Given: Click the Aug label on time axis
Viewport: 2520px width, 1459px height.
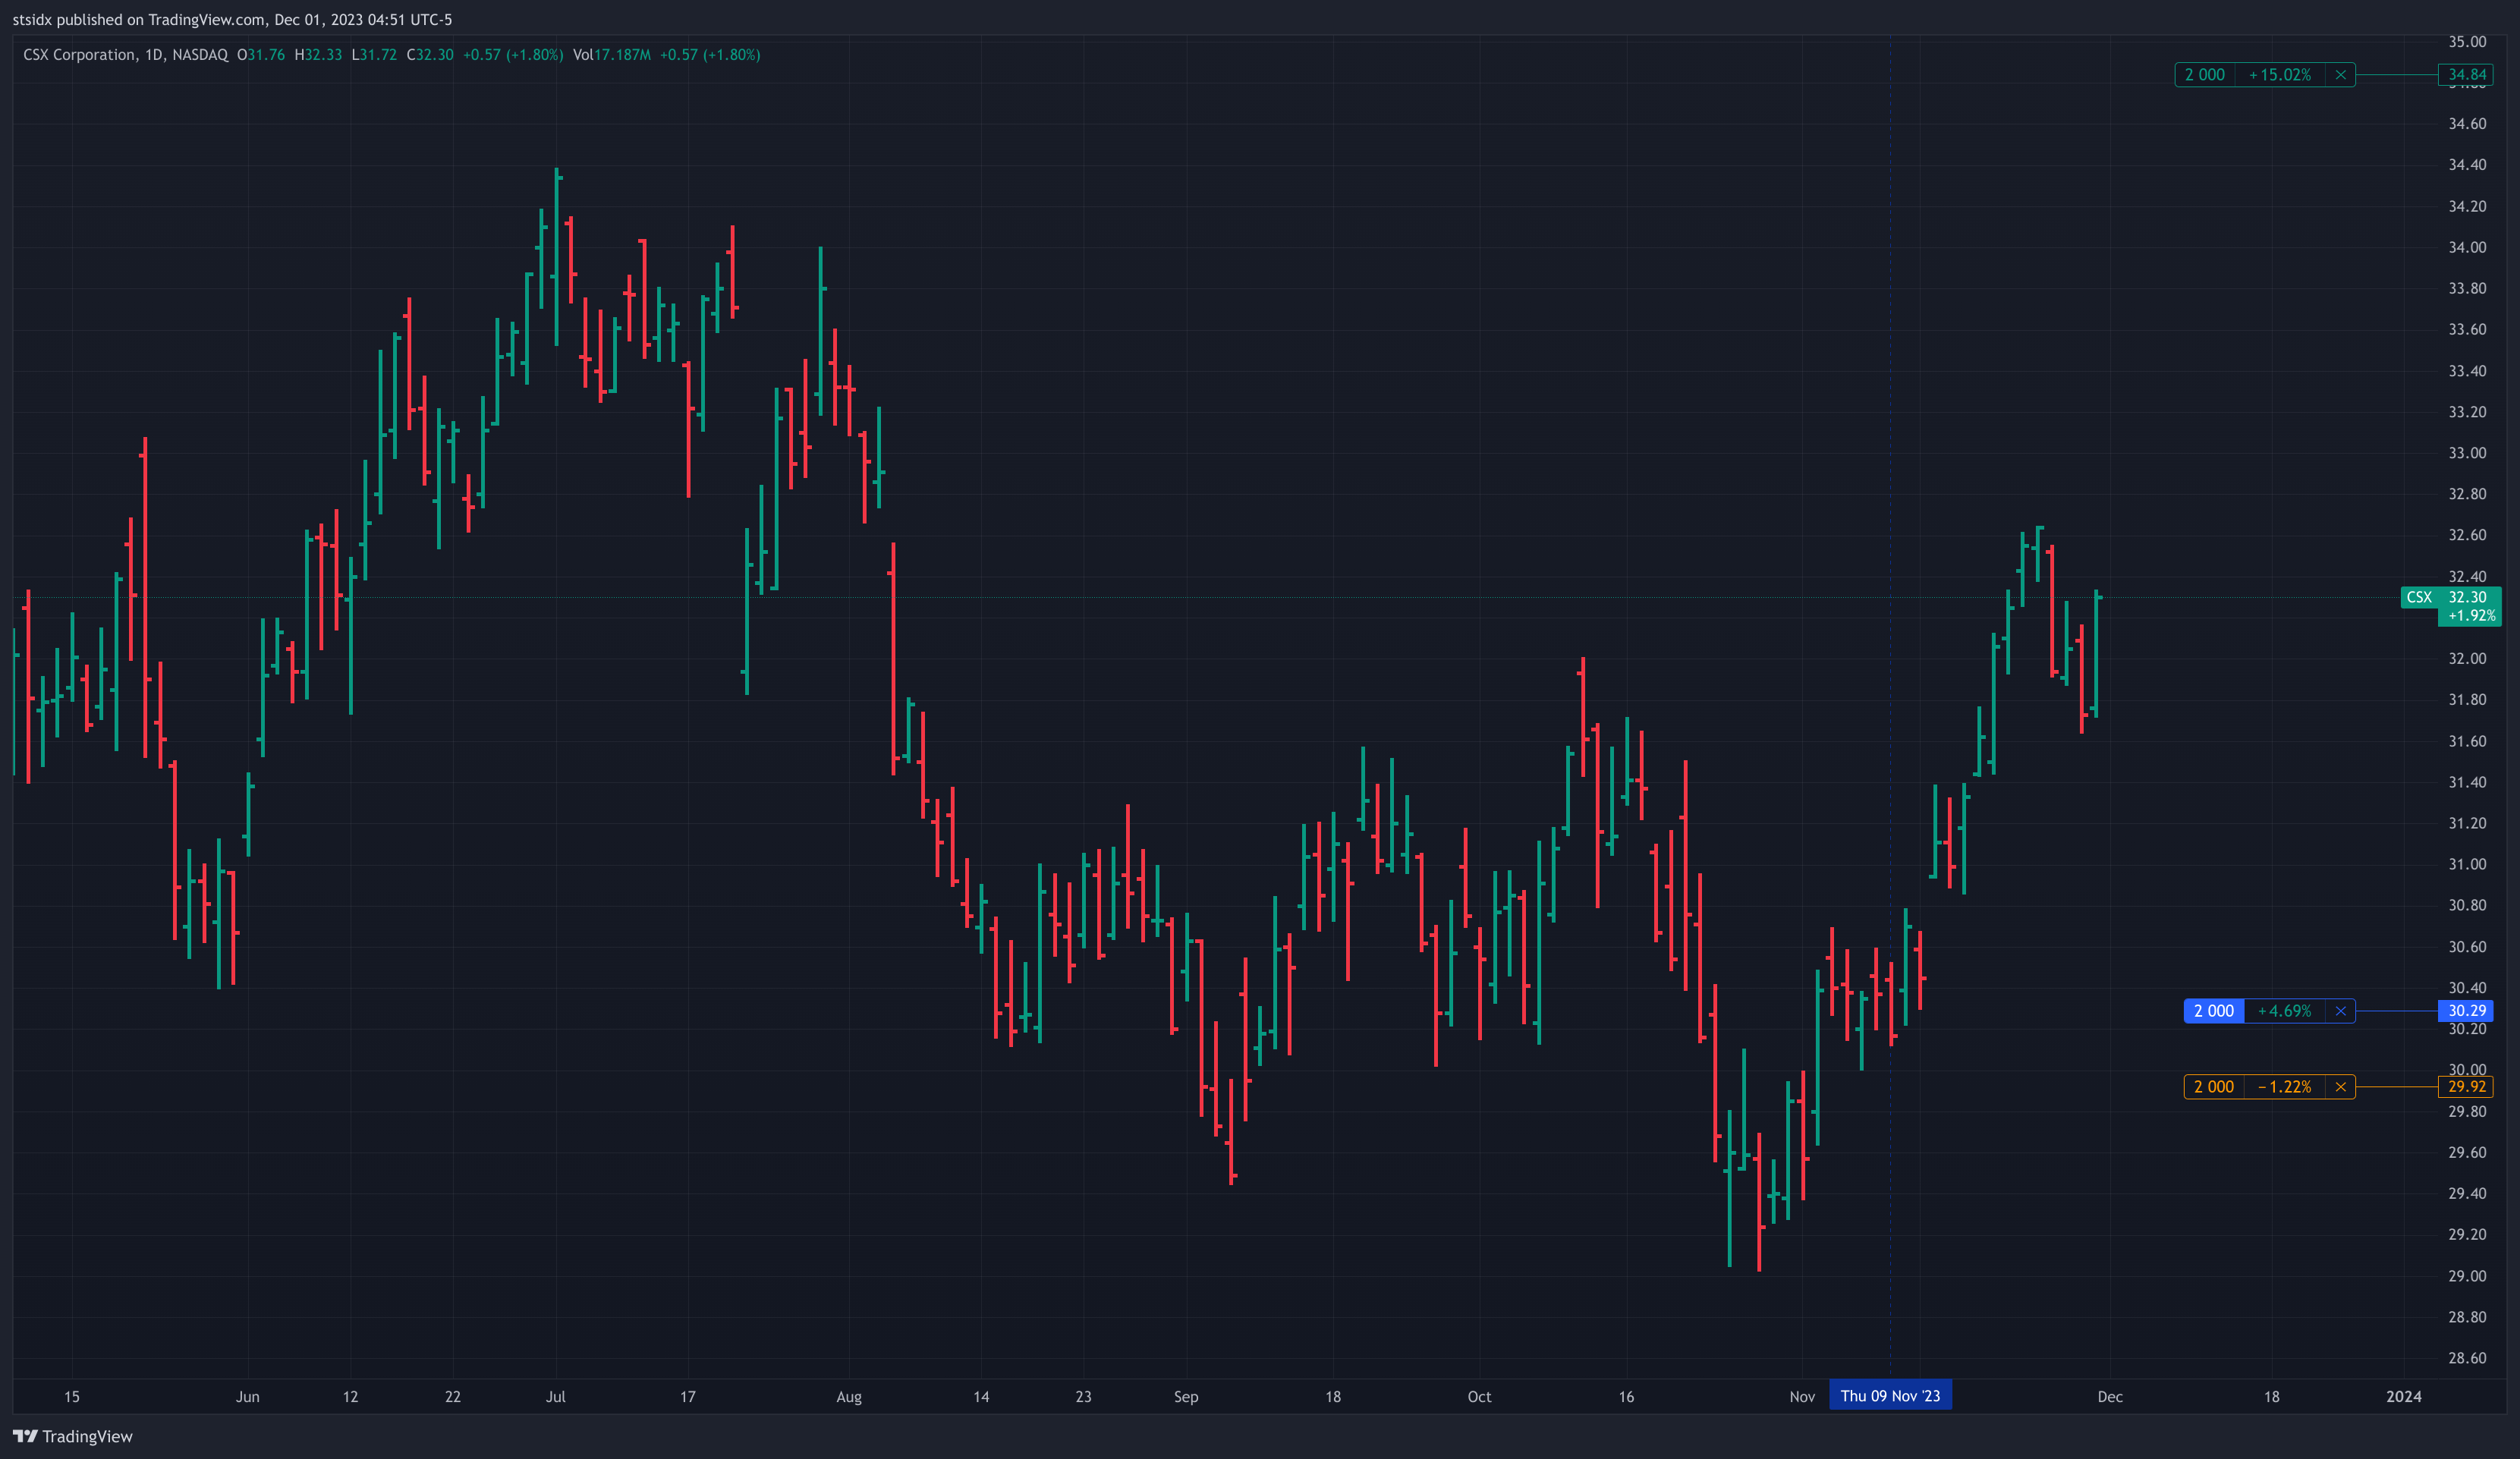Looking at the screenshot, I should click(848, 1397).
